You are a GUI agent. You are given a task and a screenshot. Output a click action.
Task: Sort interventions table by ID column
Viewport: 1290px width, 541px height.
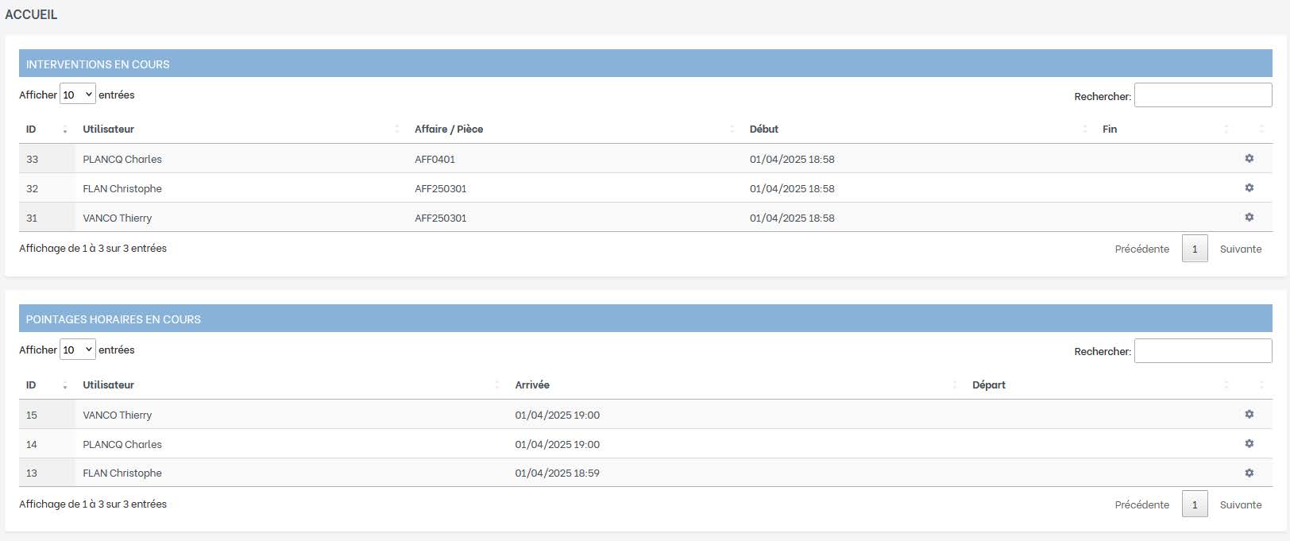pyautogui.click(x=47, y=129)
